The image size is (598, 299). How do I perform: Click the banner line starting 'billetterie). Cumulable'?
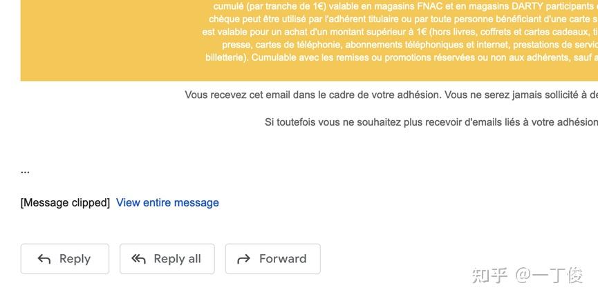[401, 58]
